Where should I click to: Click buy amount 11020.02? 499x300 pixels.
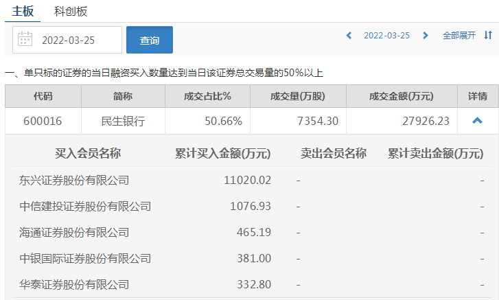247,181
